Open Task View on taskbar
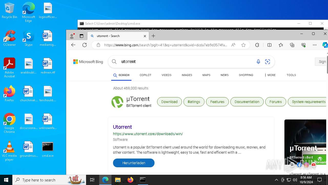 (93, 180)
